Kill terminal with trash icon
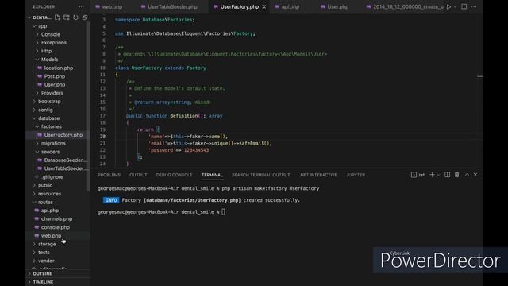 (x=457, y=175)
